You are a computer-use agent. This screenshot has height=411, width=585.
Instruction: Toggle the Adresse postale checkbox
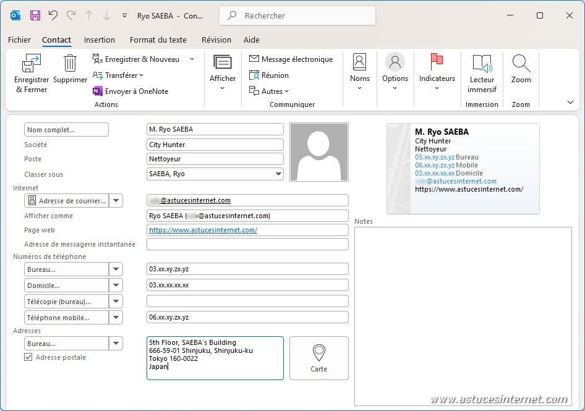28,357
